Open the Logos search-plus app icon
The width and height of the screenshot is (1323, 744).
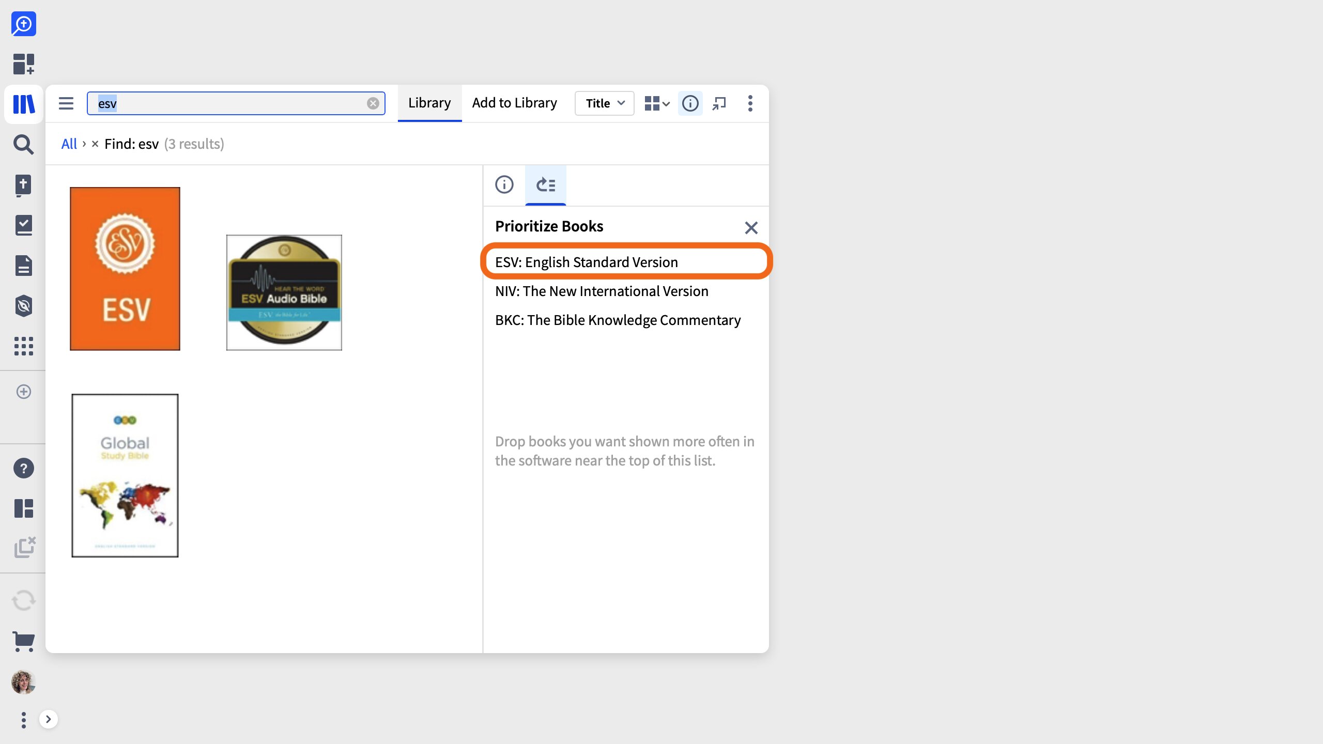click(24, 24)
